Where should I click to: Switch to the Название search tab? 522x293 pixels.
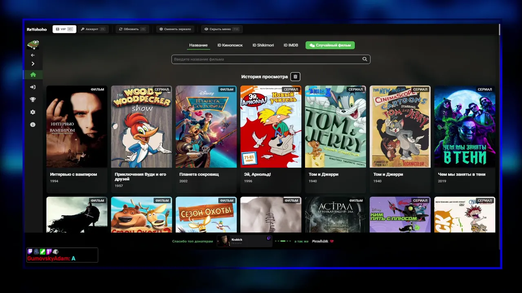pyautogui.click(x=198, y=45)
